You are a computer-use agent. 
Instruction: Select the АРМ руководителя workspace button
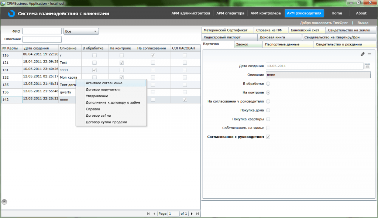304,13
